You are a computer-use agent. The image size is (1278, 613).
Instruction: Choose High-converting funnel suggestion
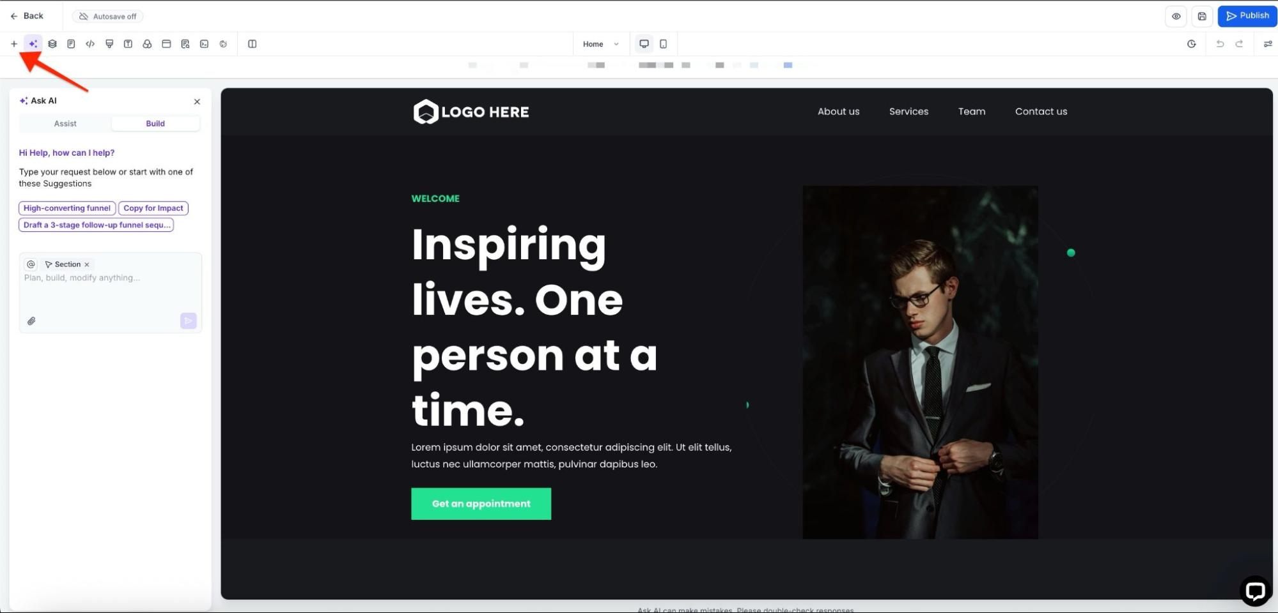coord(67,208)
